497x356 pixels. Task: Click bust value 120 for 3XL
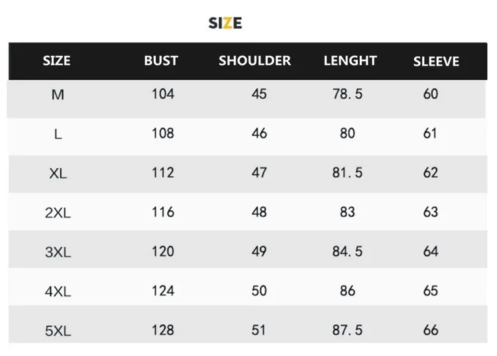pos(163,251)
